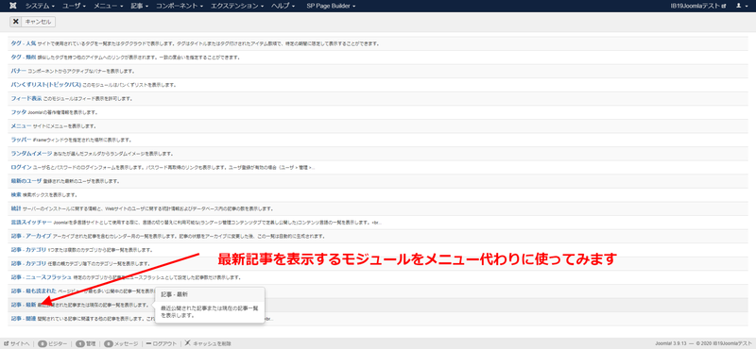756x349 pixels.
Task: Select the 記事 - 最も読まれた module
Action: 33,291
